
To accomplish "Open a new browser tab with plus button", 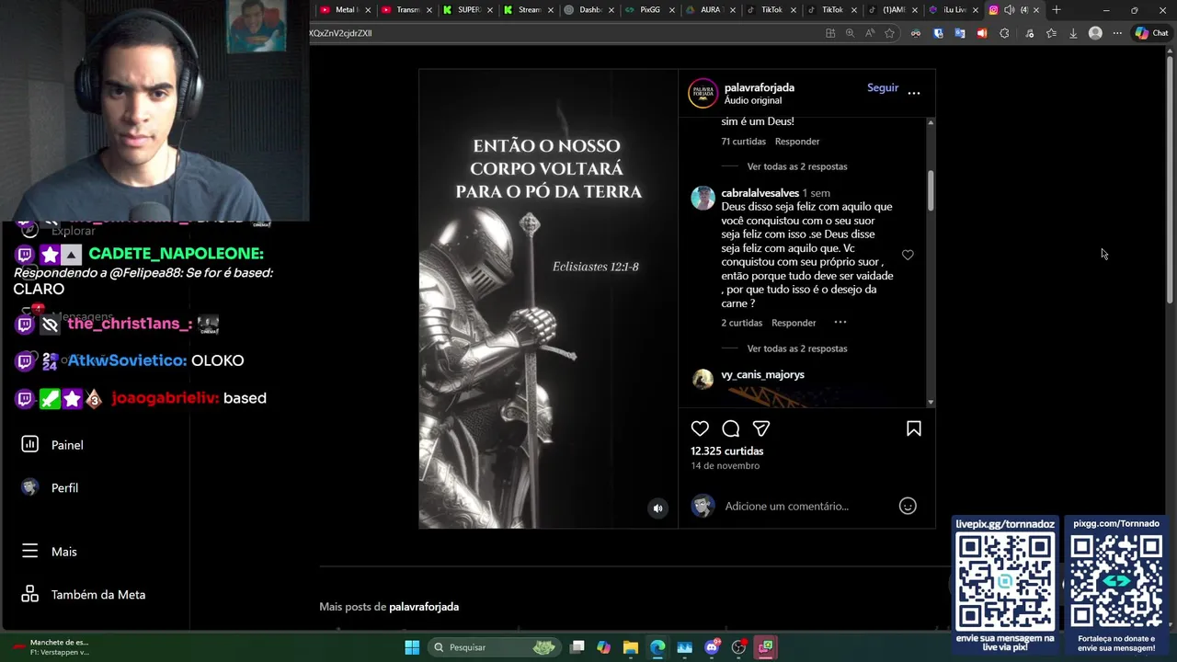I will (x=1057, y=10).
